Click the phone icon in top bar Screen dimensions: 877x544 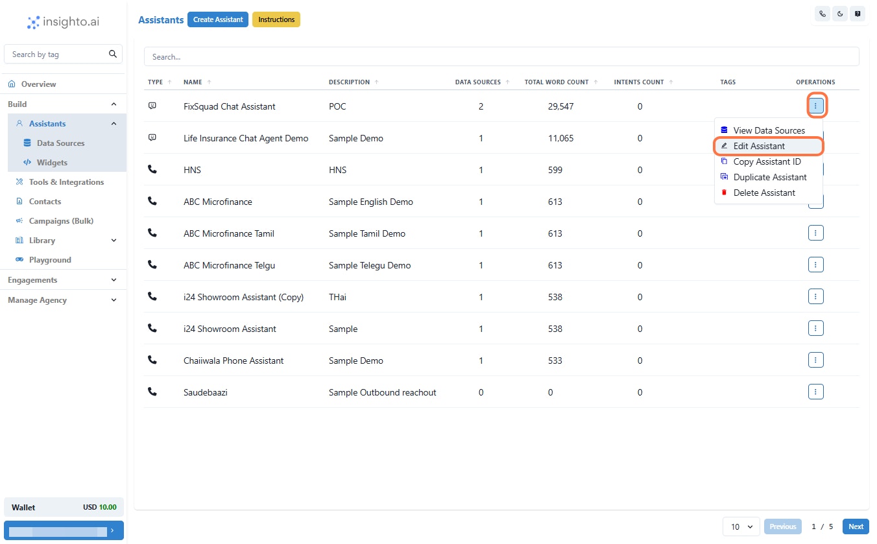coord(823,14)
